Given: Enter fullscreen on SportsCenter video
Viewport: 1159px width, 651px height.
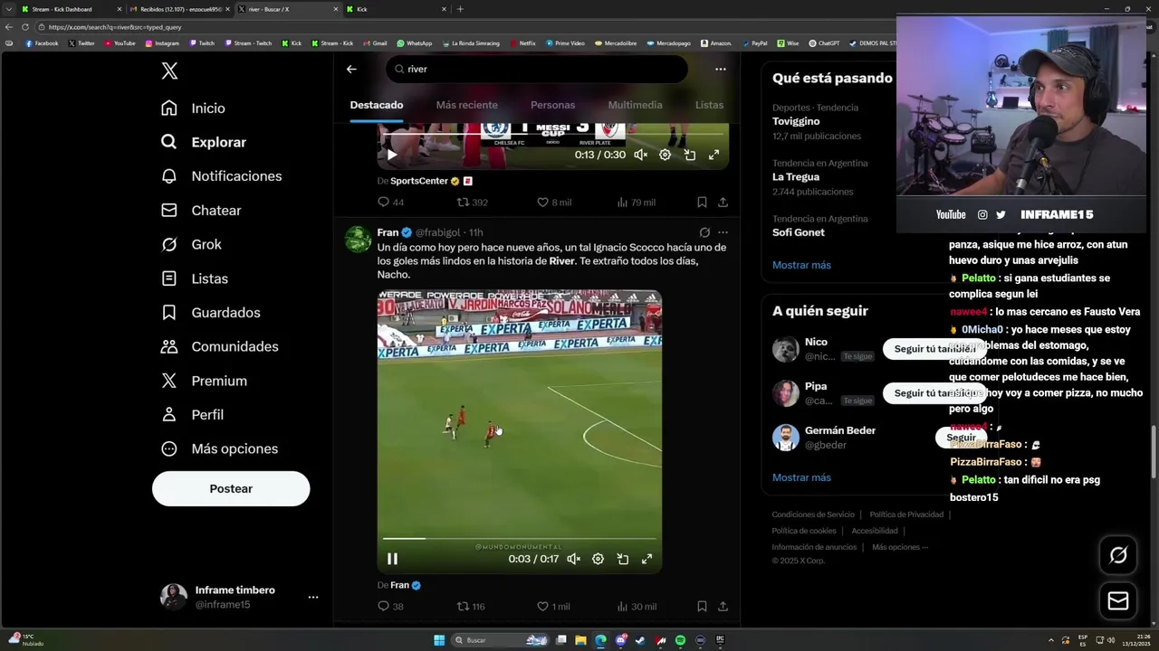Looking at the screenshot, I should pos(714,155).
